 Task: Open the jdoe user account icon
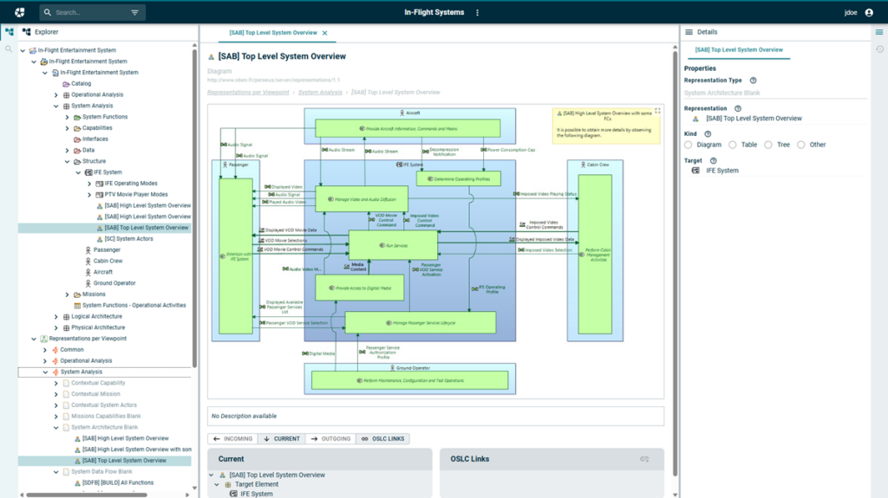(869, 13)
